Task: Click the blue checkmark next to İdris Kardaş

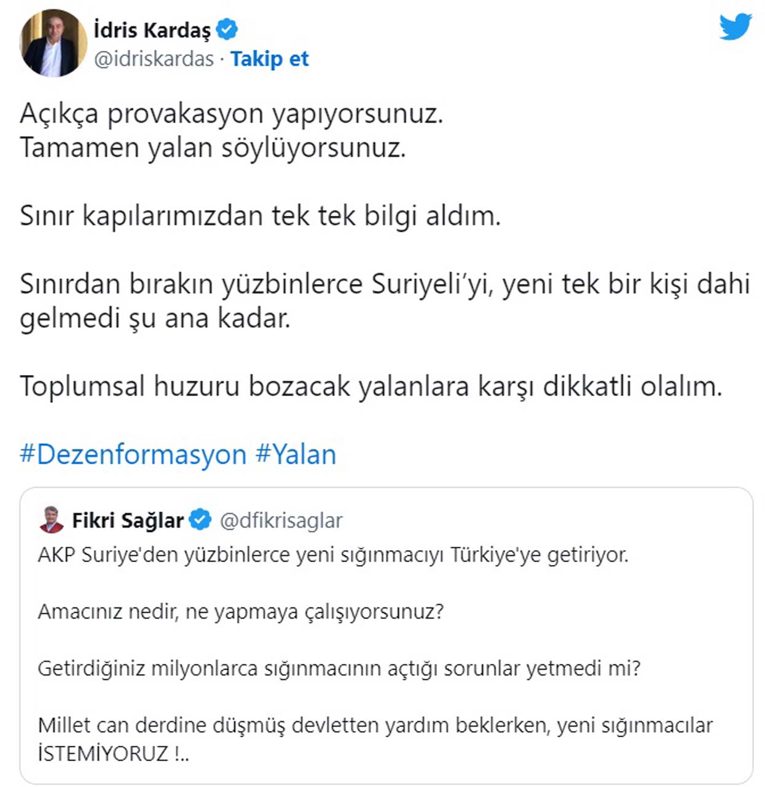Action: pos(227,28)
